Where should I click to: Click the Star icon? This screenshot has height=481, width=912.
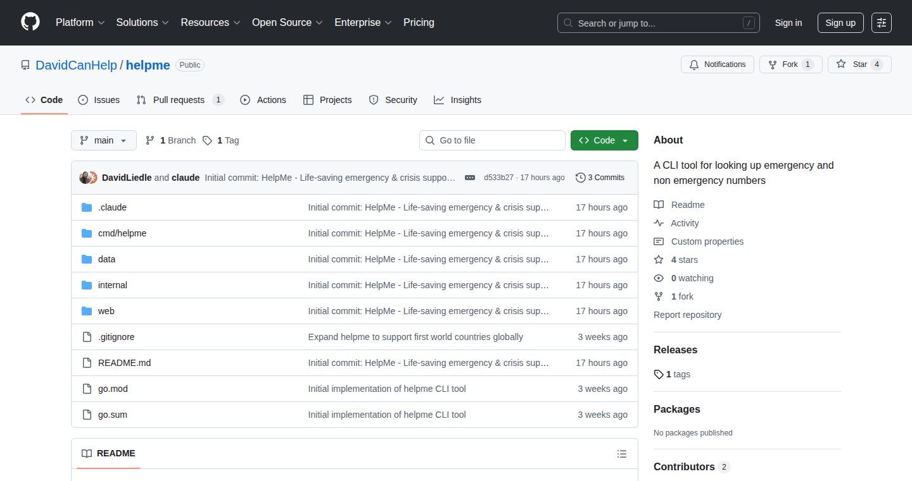[x=841, y=64]
